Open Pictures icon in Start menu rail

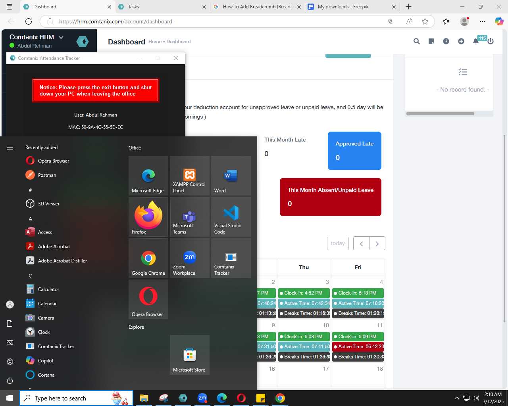tap(10, 343)
